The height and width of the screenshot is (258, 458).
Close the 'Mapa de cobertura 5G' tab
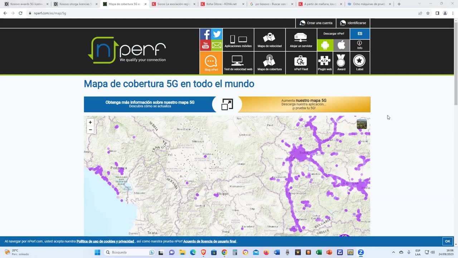145,4
